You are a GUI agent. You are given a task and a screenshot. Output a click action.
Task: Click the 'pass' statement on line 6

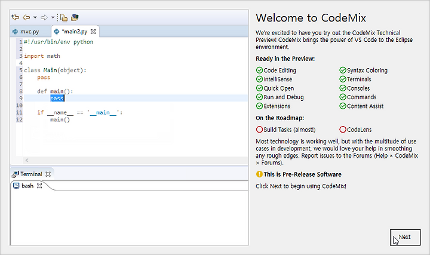pyautogui.click(x=44, y=77)
